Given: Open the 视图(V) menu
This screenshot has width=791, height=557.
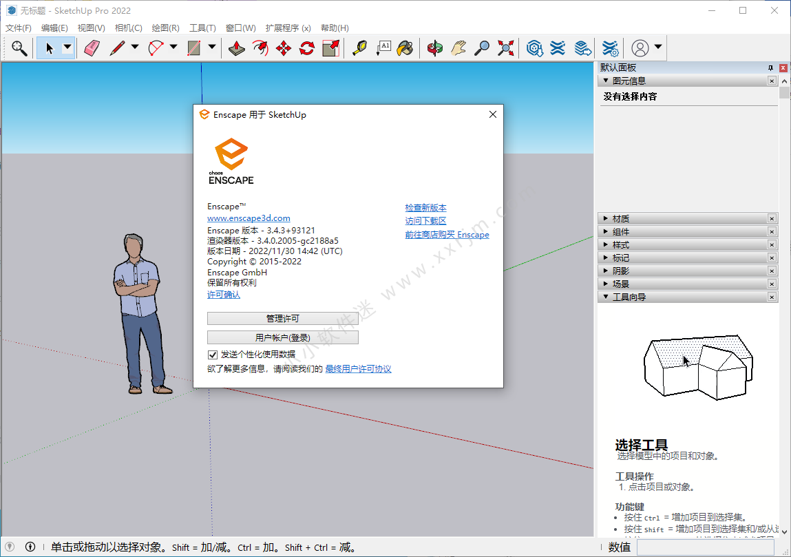Looking at the screenshot, I should click(92, 28).
